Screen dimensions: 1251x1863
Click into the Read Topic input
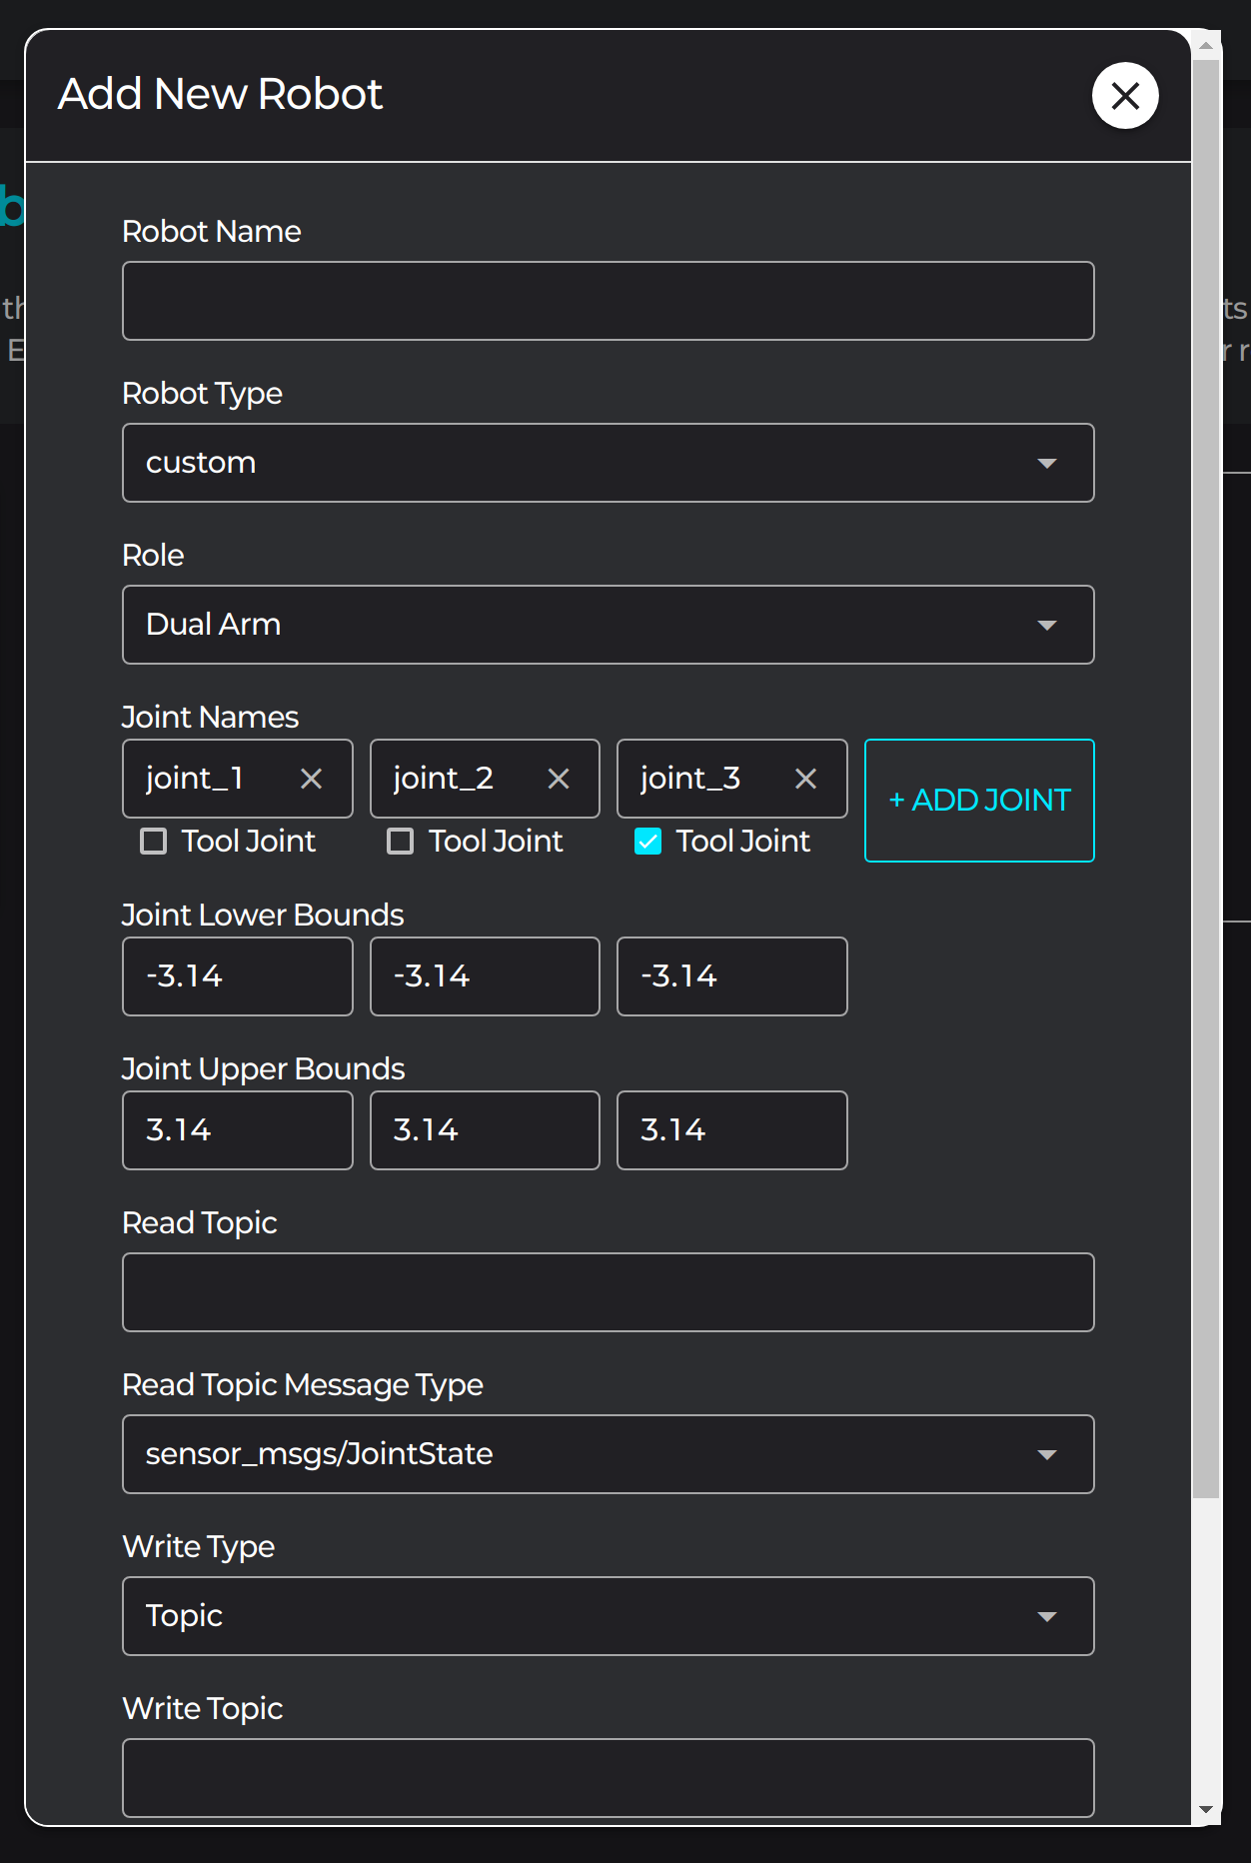608,1292
